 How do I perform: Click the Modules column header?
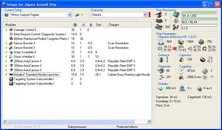(11, 25)
